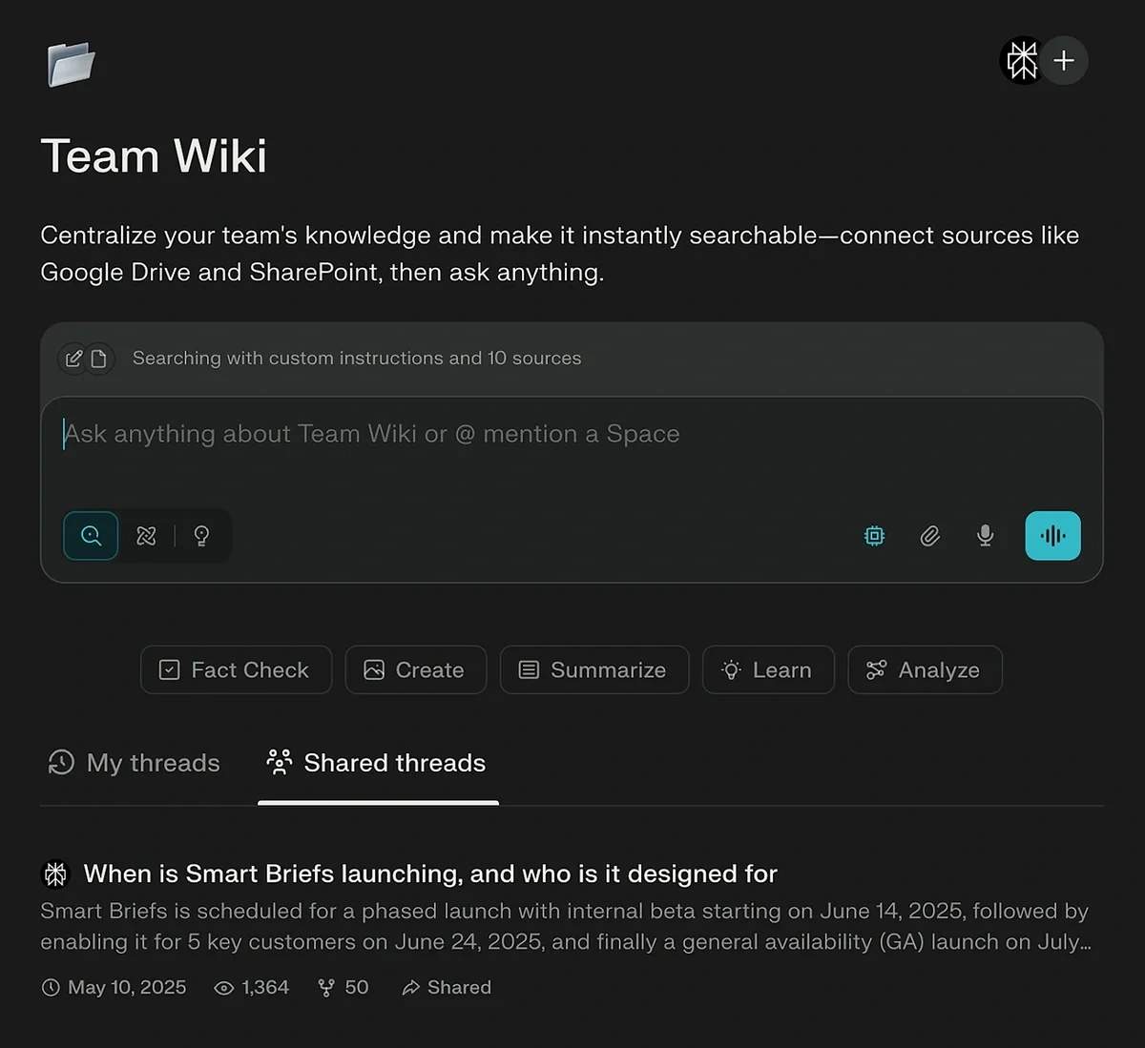This screenshot has width=1145, height=1048.
Task: Select the Analyze action
Action: click(924, 670)
